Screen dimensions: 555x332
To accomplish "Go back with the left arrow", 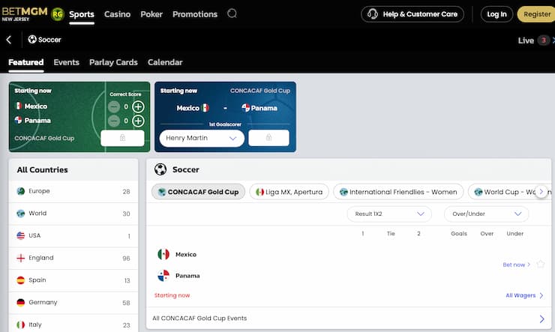I will click(9, 40).
